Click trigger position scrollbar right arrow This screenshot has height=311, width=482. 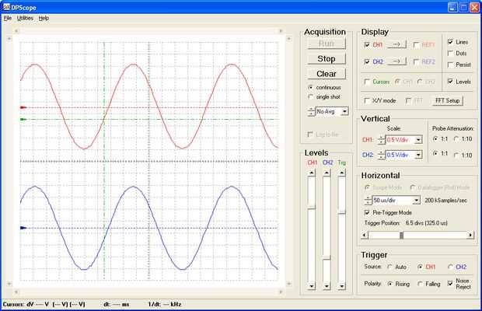coord(470,236)
